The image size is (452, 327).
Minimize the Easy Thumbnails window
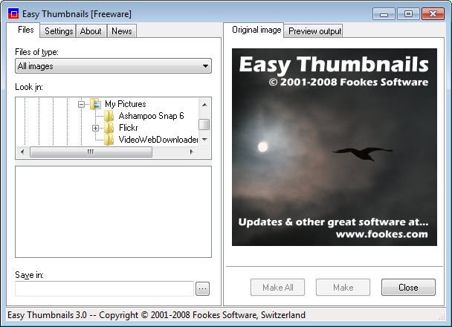(x=384, y=14)
